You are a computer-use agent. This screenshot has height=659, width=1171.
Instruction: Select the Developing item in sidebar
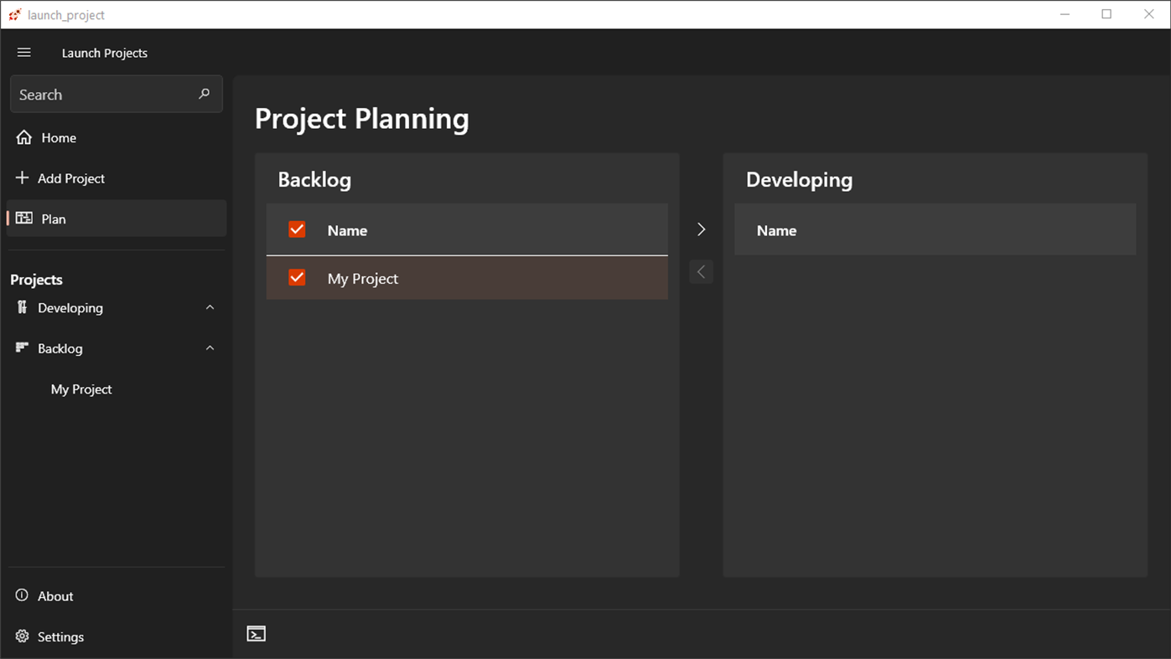pos(70,308)
